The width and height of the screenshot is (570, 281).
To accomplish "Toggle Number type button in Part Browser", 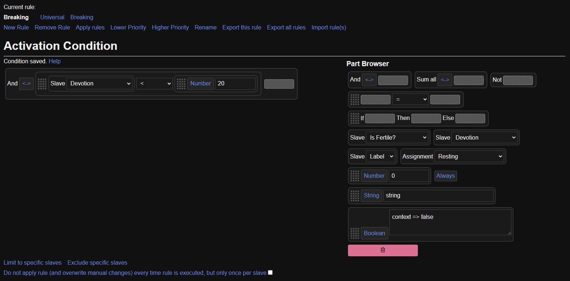I will coord(374,176).
